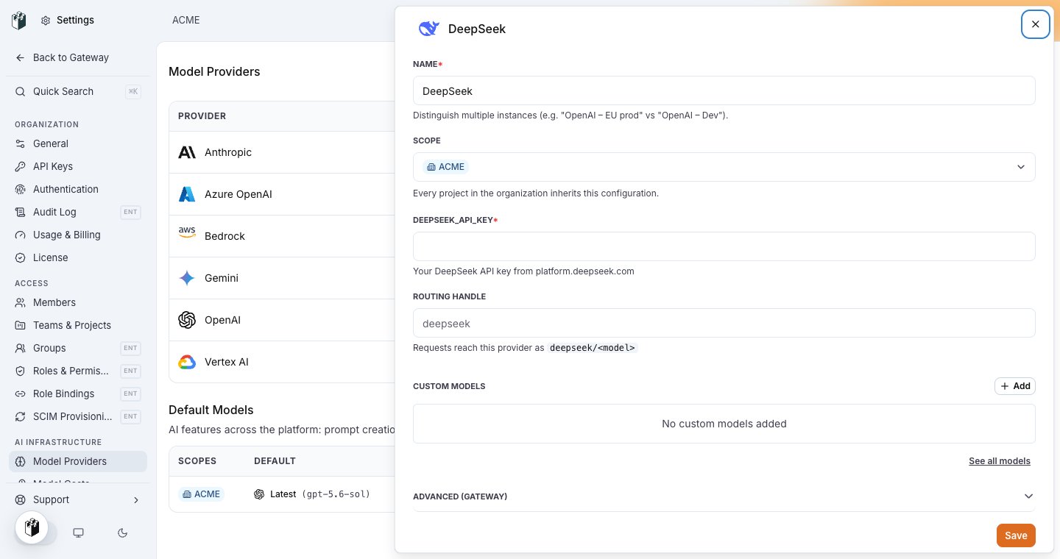The image size is (1060, 559).
Task: Save the DeepSeek provider configuration
Action: click(x=1016, y=535)
